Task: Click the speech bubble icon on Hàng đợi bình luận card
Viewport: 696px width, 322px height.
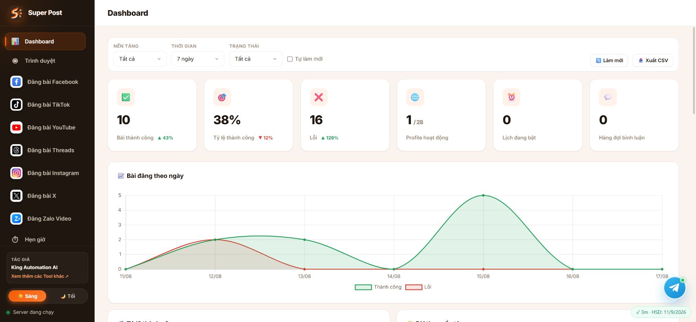Action: pos(608,97)
